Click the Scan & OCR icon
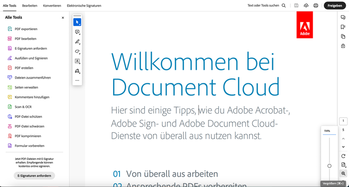The image size is (349, 187). click(x=10, y=107)
